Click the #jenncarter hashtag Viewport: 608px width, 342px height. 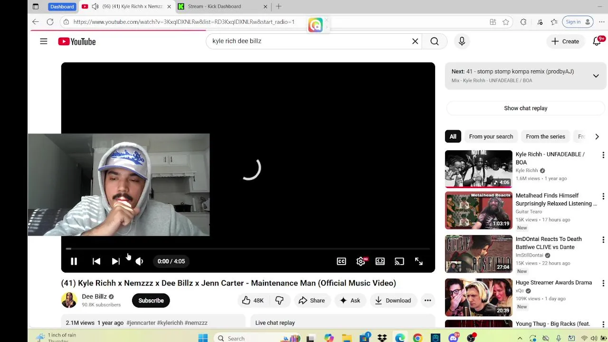click(x=141, y=323)
